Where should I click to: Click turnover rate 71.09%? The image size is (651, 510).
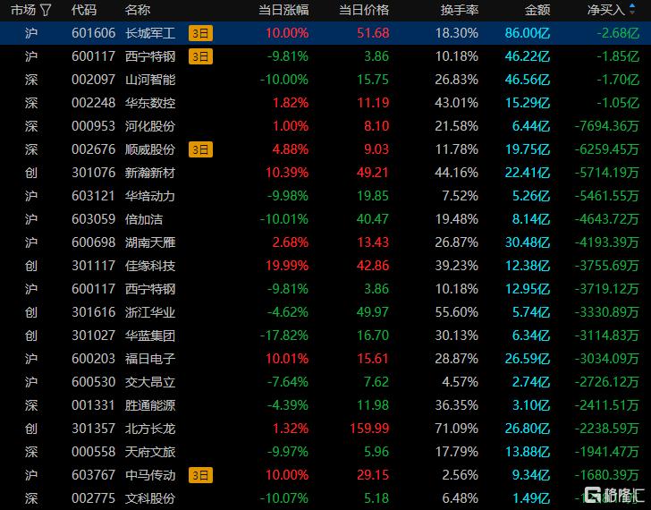coord(457,429)
